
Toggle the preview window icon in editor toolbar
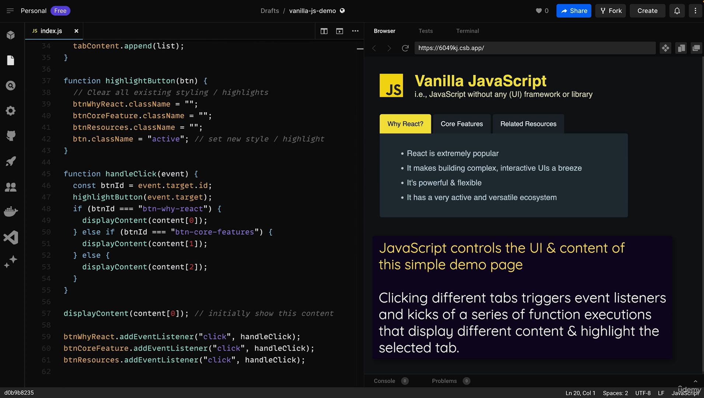339,31
